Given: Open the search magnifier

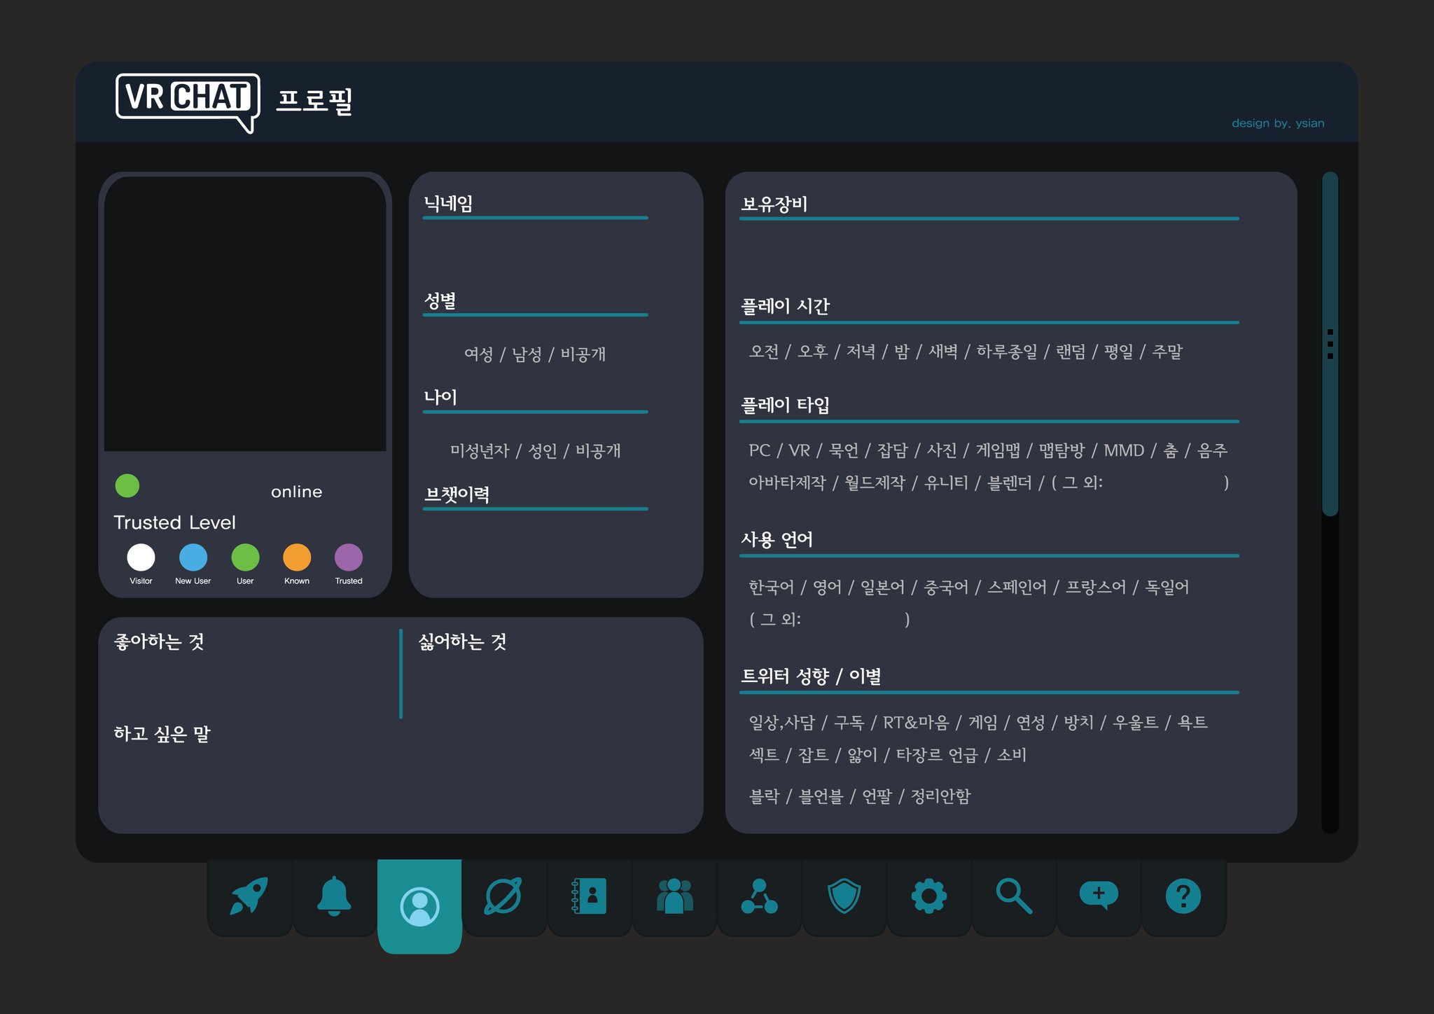Looking at the screenshot, I should tap(1014, 897).
